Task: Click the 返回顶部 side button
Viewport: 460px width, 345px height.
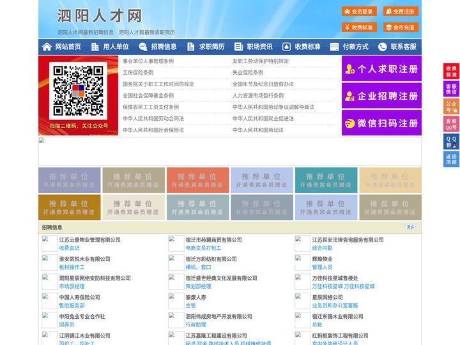Action: click(451, 159)
